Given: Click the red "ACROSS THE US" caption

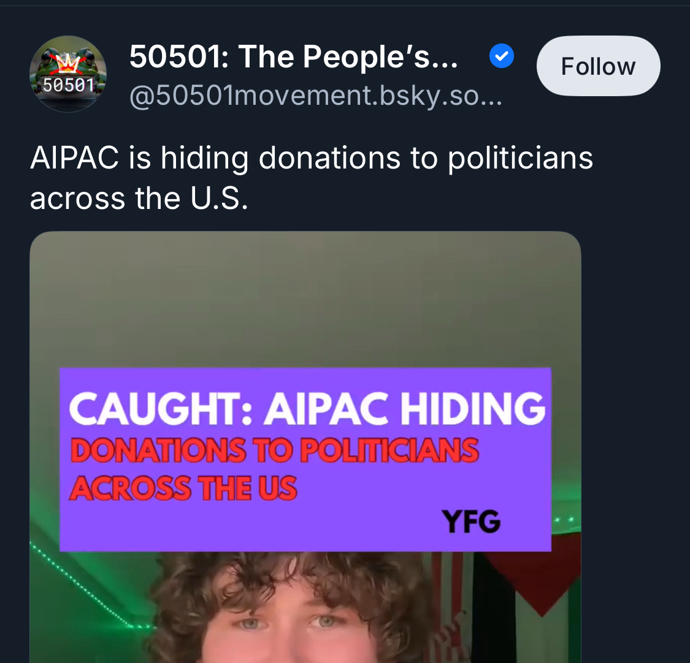Looking at the screenshot, I should pos(183,488).
